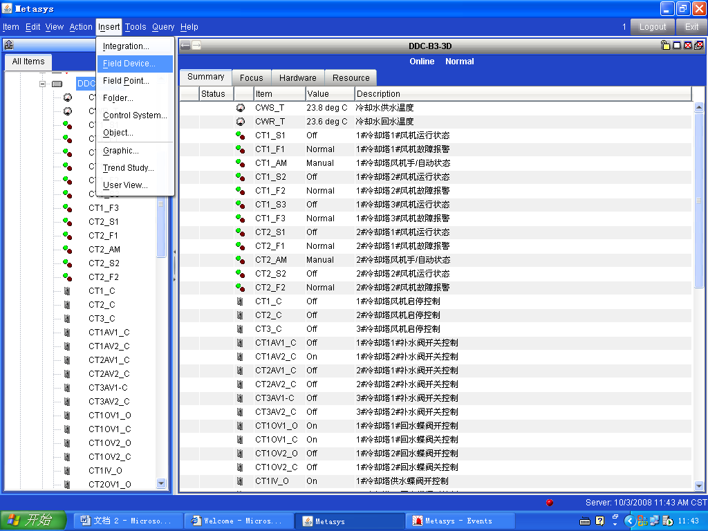
Task: Click the unlock padlock icon in DDC-B3-3D panel
Action: coord(665,46)
